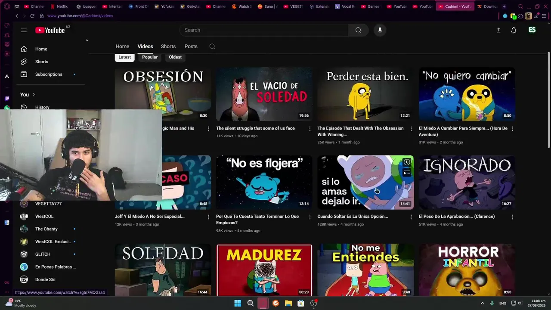This screenshot has width=551, height=310.
Task: Collapse sidebar scroll-up arrow
Action: 87,40
